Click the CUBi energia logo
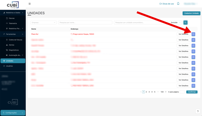202x116 pixels. pos(13,5)
